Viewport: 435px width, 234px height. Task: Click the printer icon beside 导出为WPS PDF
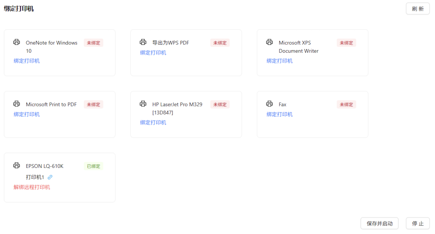143,42
